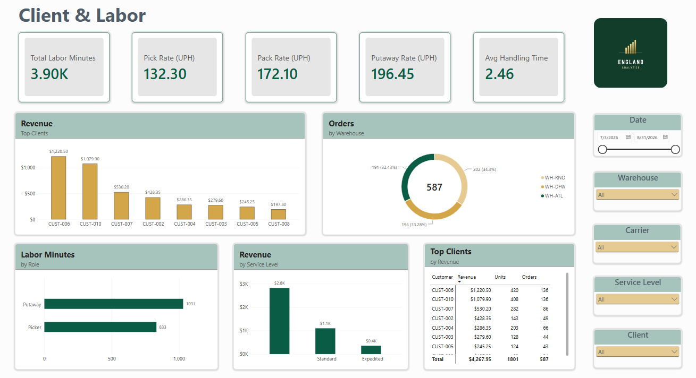
Task: Select the CUST-003 revenue bar
Action: coord(215,212)
